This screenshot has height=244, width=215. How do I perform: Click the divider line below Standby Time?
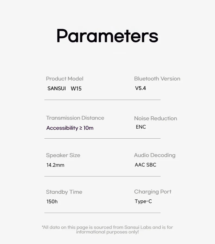pos(102,213)
